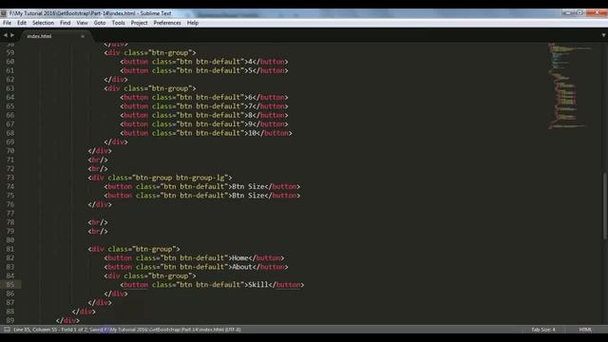The height and width of the screenshot is (342, 608).
Task: Click line number 85 in gutter
Action: pos(10,285)
